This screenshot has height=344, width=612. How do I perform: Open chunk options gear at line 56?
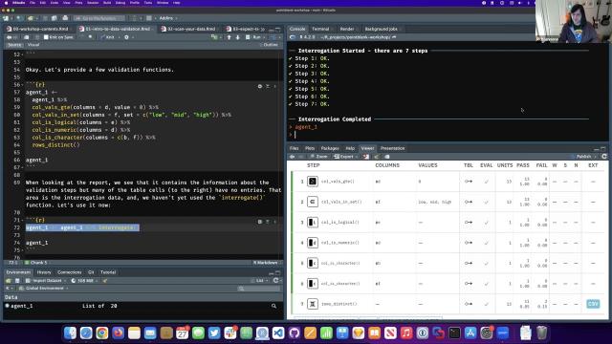click(x=259, y=86)
